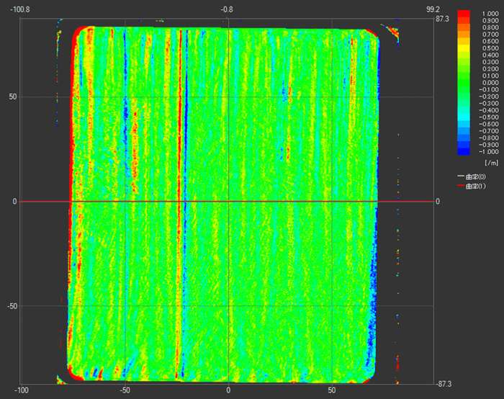Click the blue -1.000 swatch on the color scale

point(464,151)
